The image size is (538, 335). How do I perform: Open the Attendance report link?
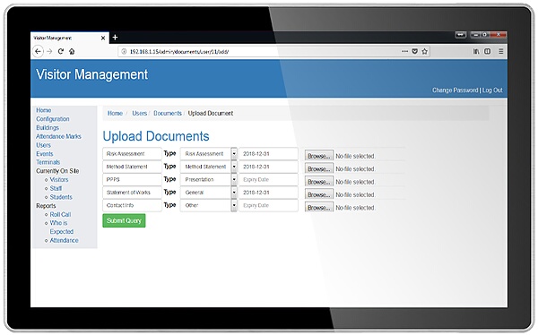(x=65, y=240)
